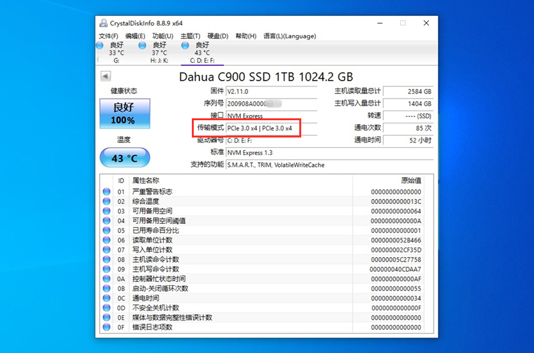This screenshot has height=353, width=534.
Task: Click status orb for attribute 0C 通电时间
Action: pyautogui.click(x=106, y=298)
